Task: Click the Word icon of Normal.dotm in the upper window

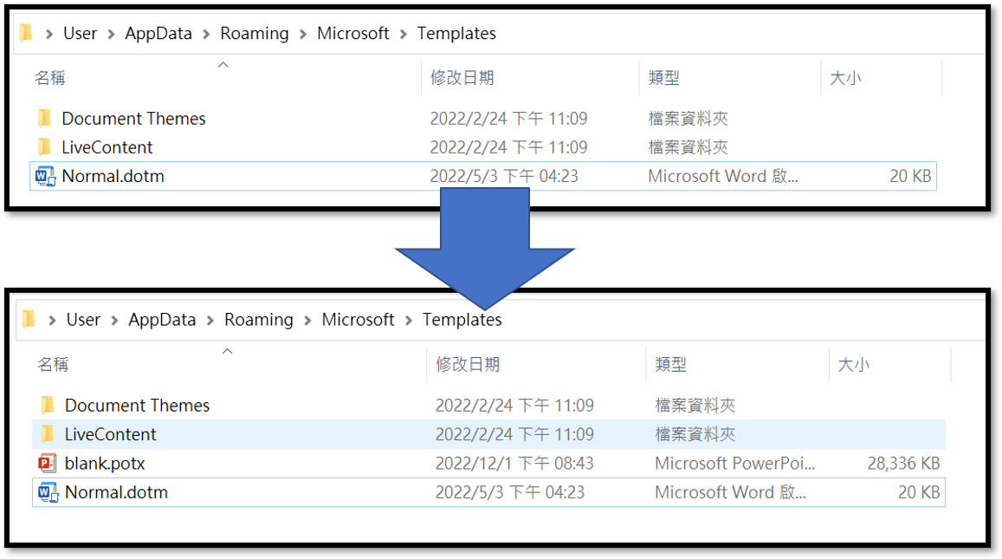Action: pyautogui.click(x=44, y=176)
